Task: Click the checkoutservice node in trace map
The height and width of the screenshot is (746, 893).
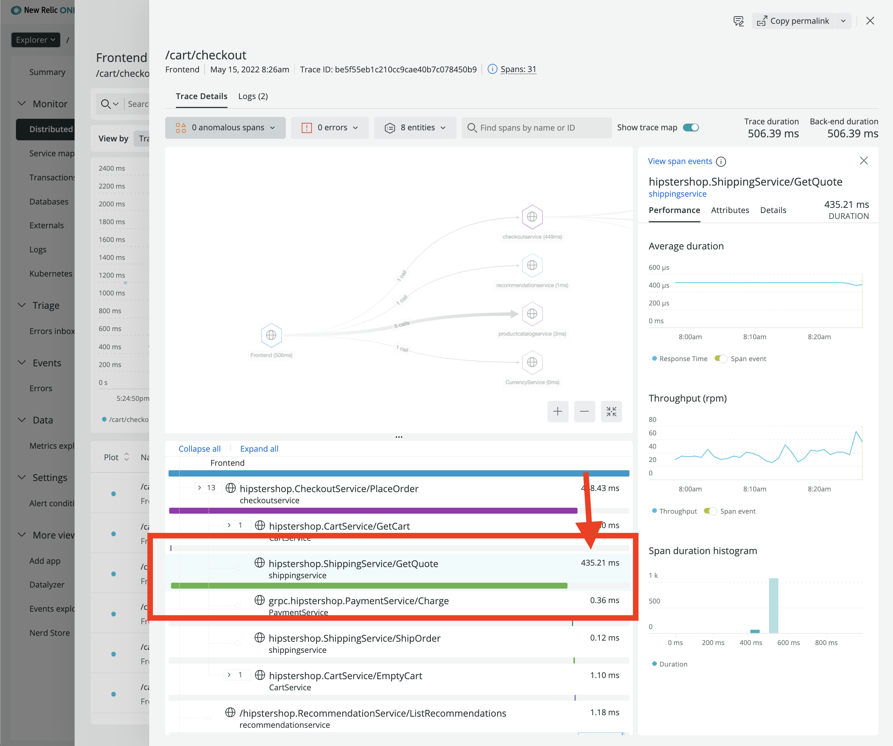Action: [532, 216]
